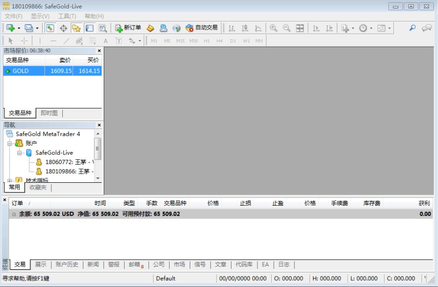Open the 文件(F) menu
Screen dimensions: 438x287
click(x=13, y=16)
